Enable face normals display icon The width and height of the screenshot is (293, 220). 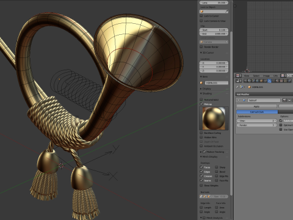click(209, 197)
